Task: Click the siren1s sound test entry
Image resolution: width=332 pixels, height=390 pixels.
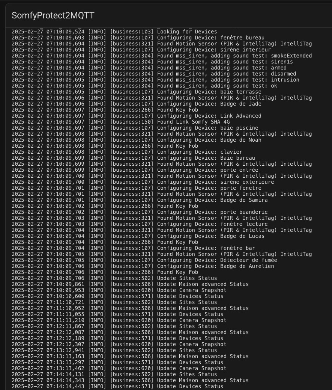Action: pos(152,62)
